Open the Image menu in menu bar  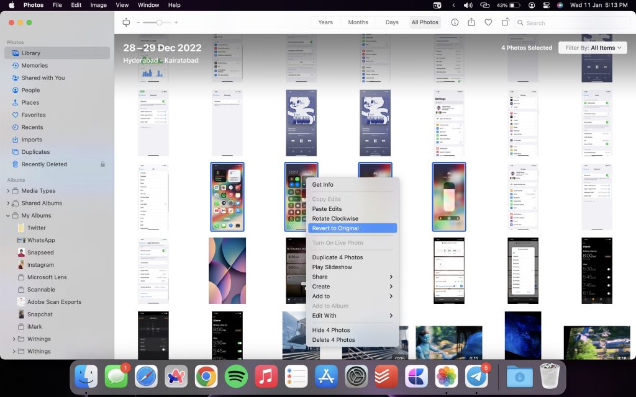98,5
